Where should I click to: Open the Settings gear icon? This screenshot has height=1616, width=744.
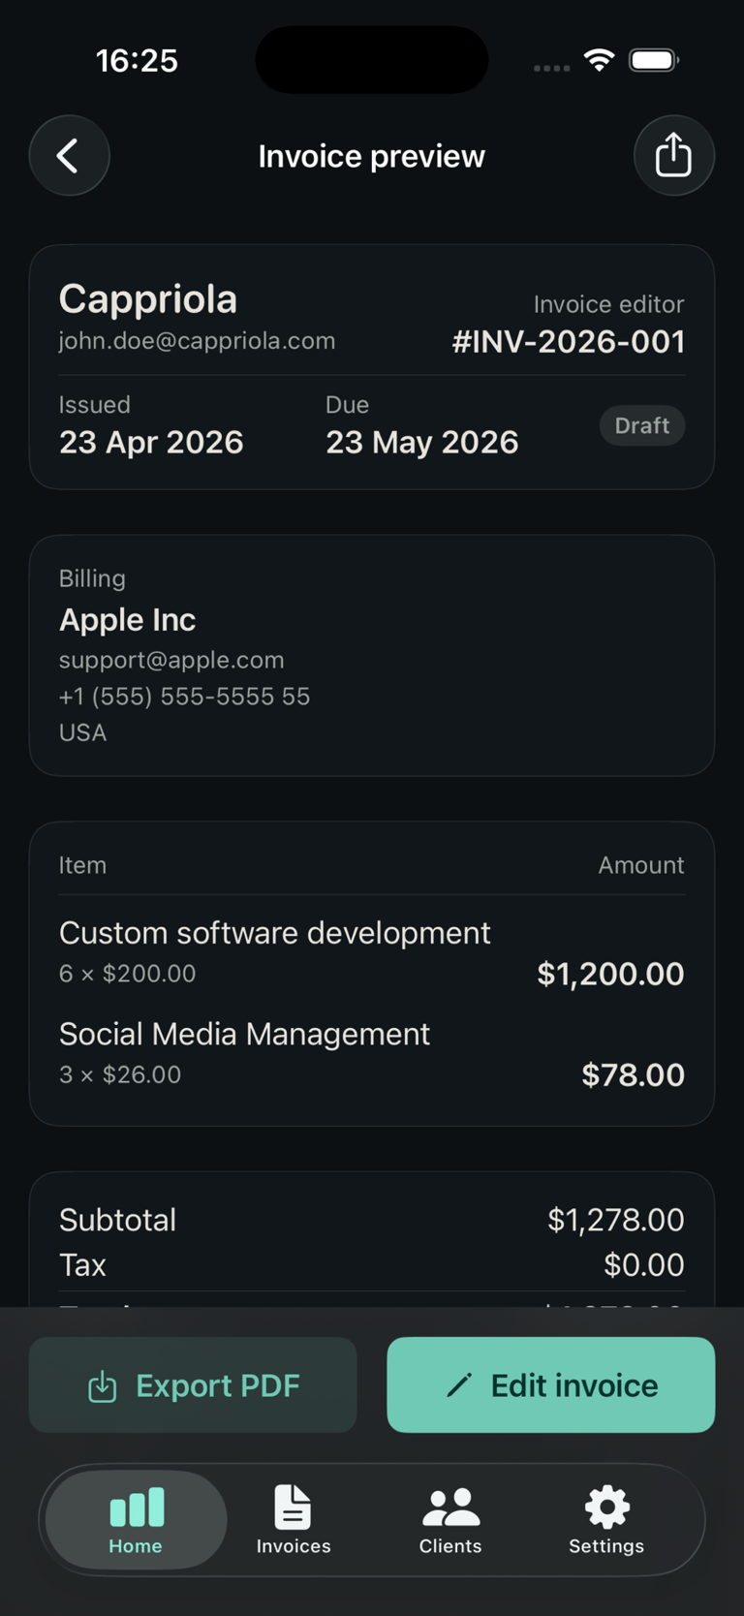click(606, 1507)
